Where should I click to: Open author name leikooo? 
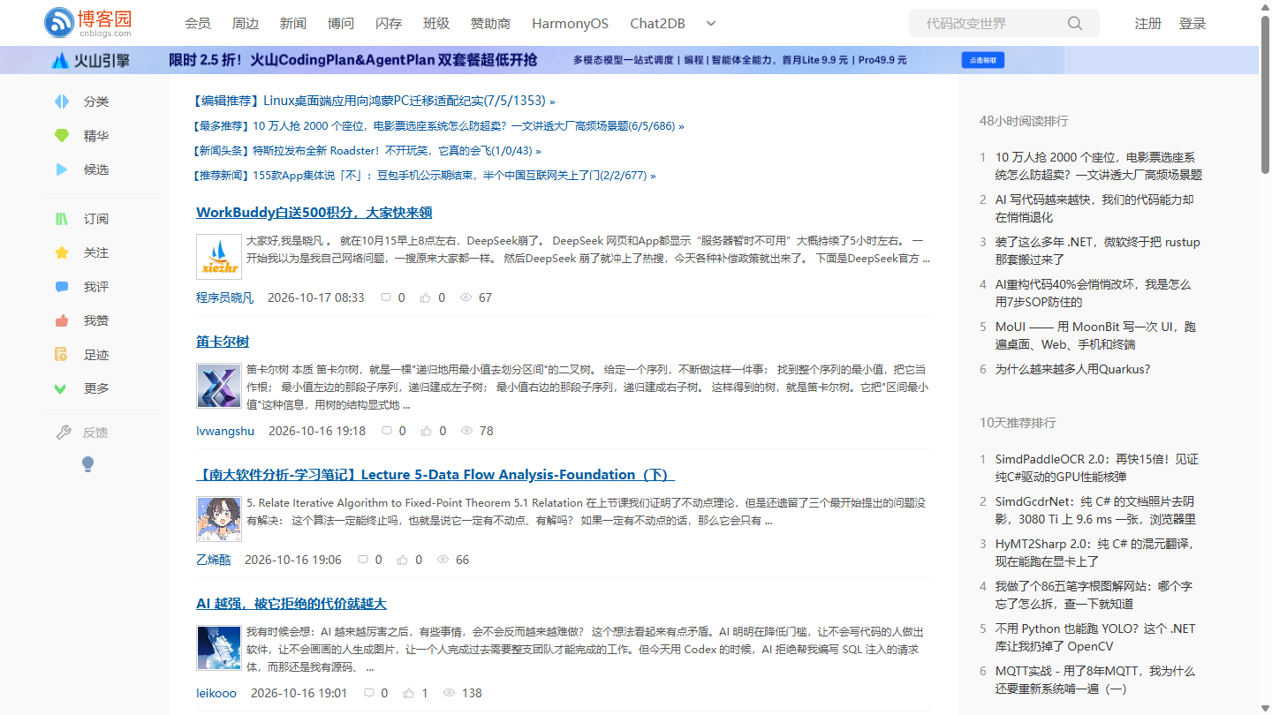(216, 693)
